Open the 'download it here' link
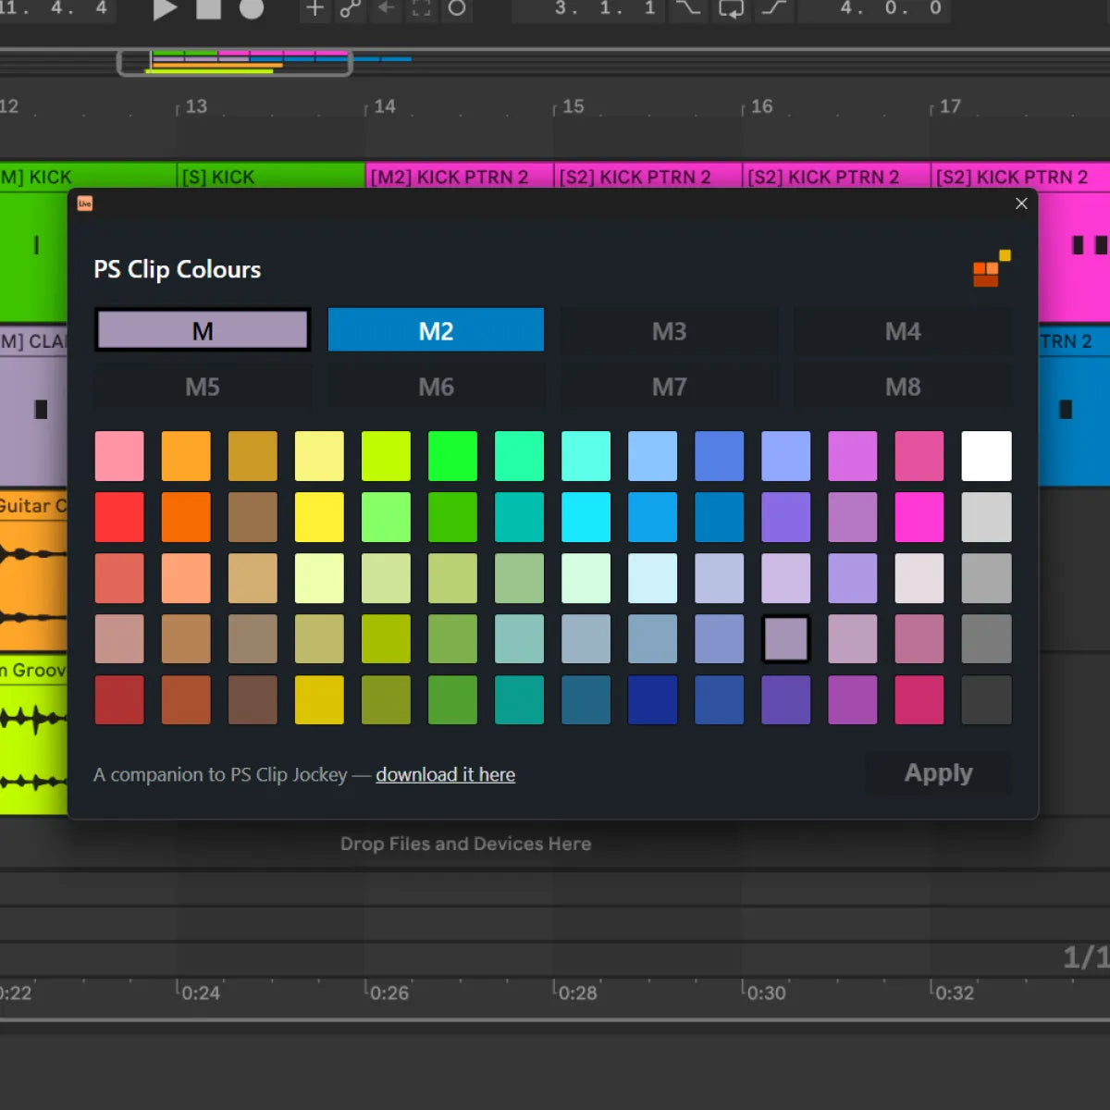The image size is (1110, 1110). (445, 774)
